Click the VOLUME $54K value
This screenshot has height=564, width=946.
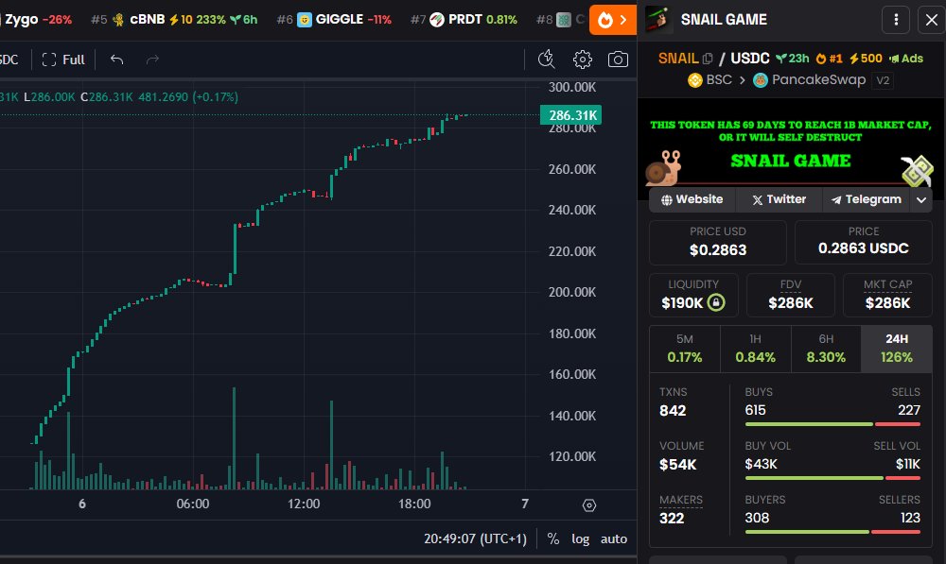click(x=678, y=465)
